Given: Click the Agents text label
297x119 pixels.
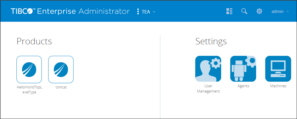Looking at the screenshot, I should coord(243,86).
